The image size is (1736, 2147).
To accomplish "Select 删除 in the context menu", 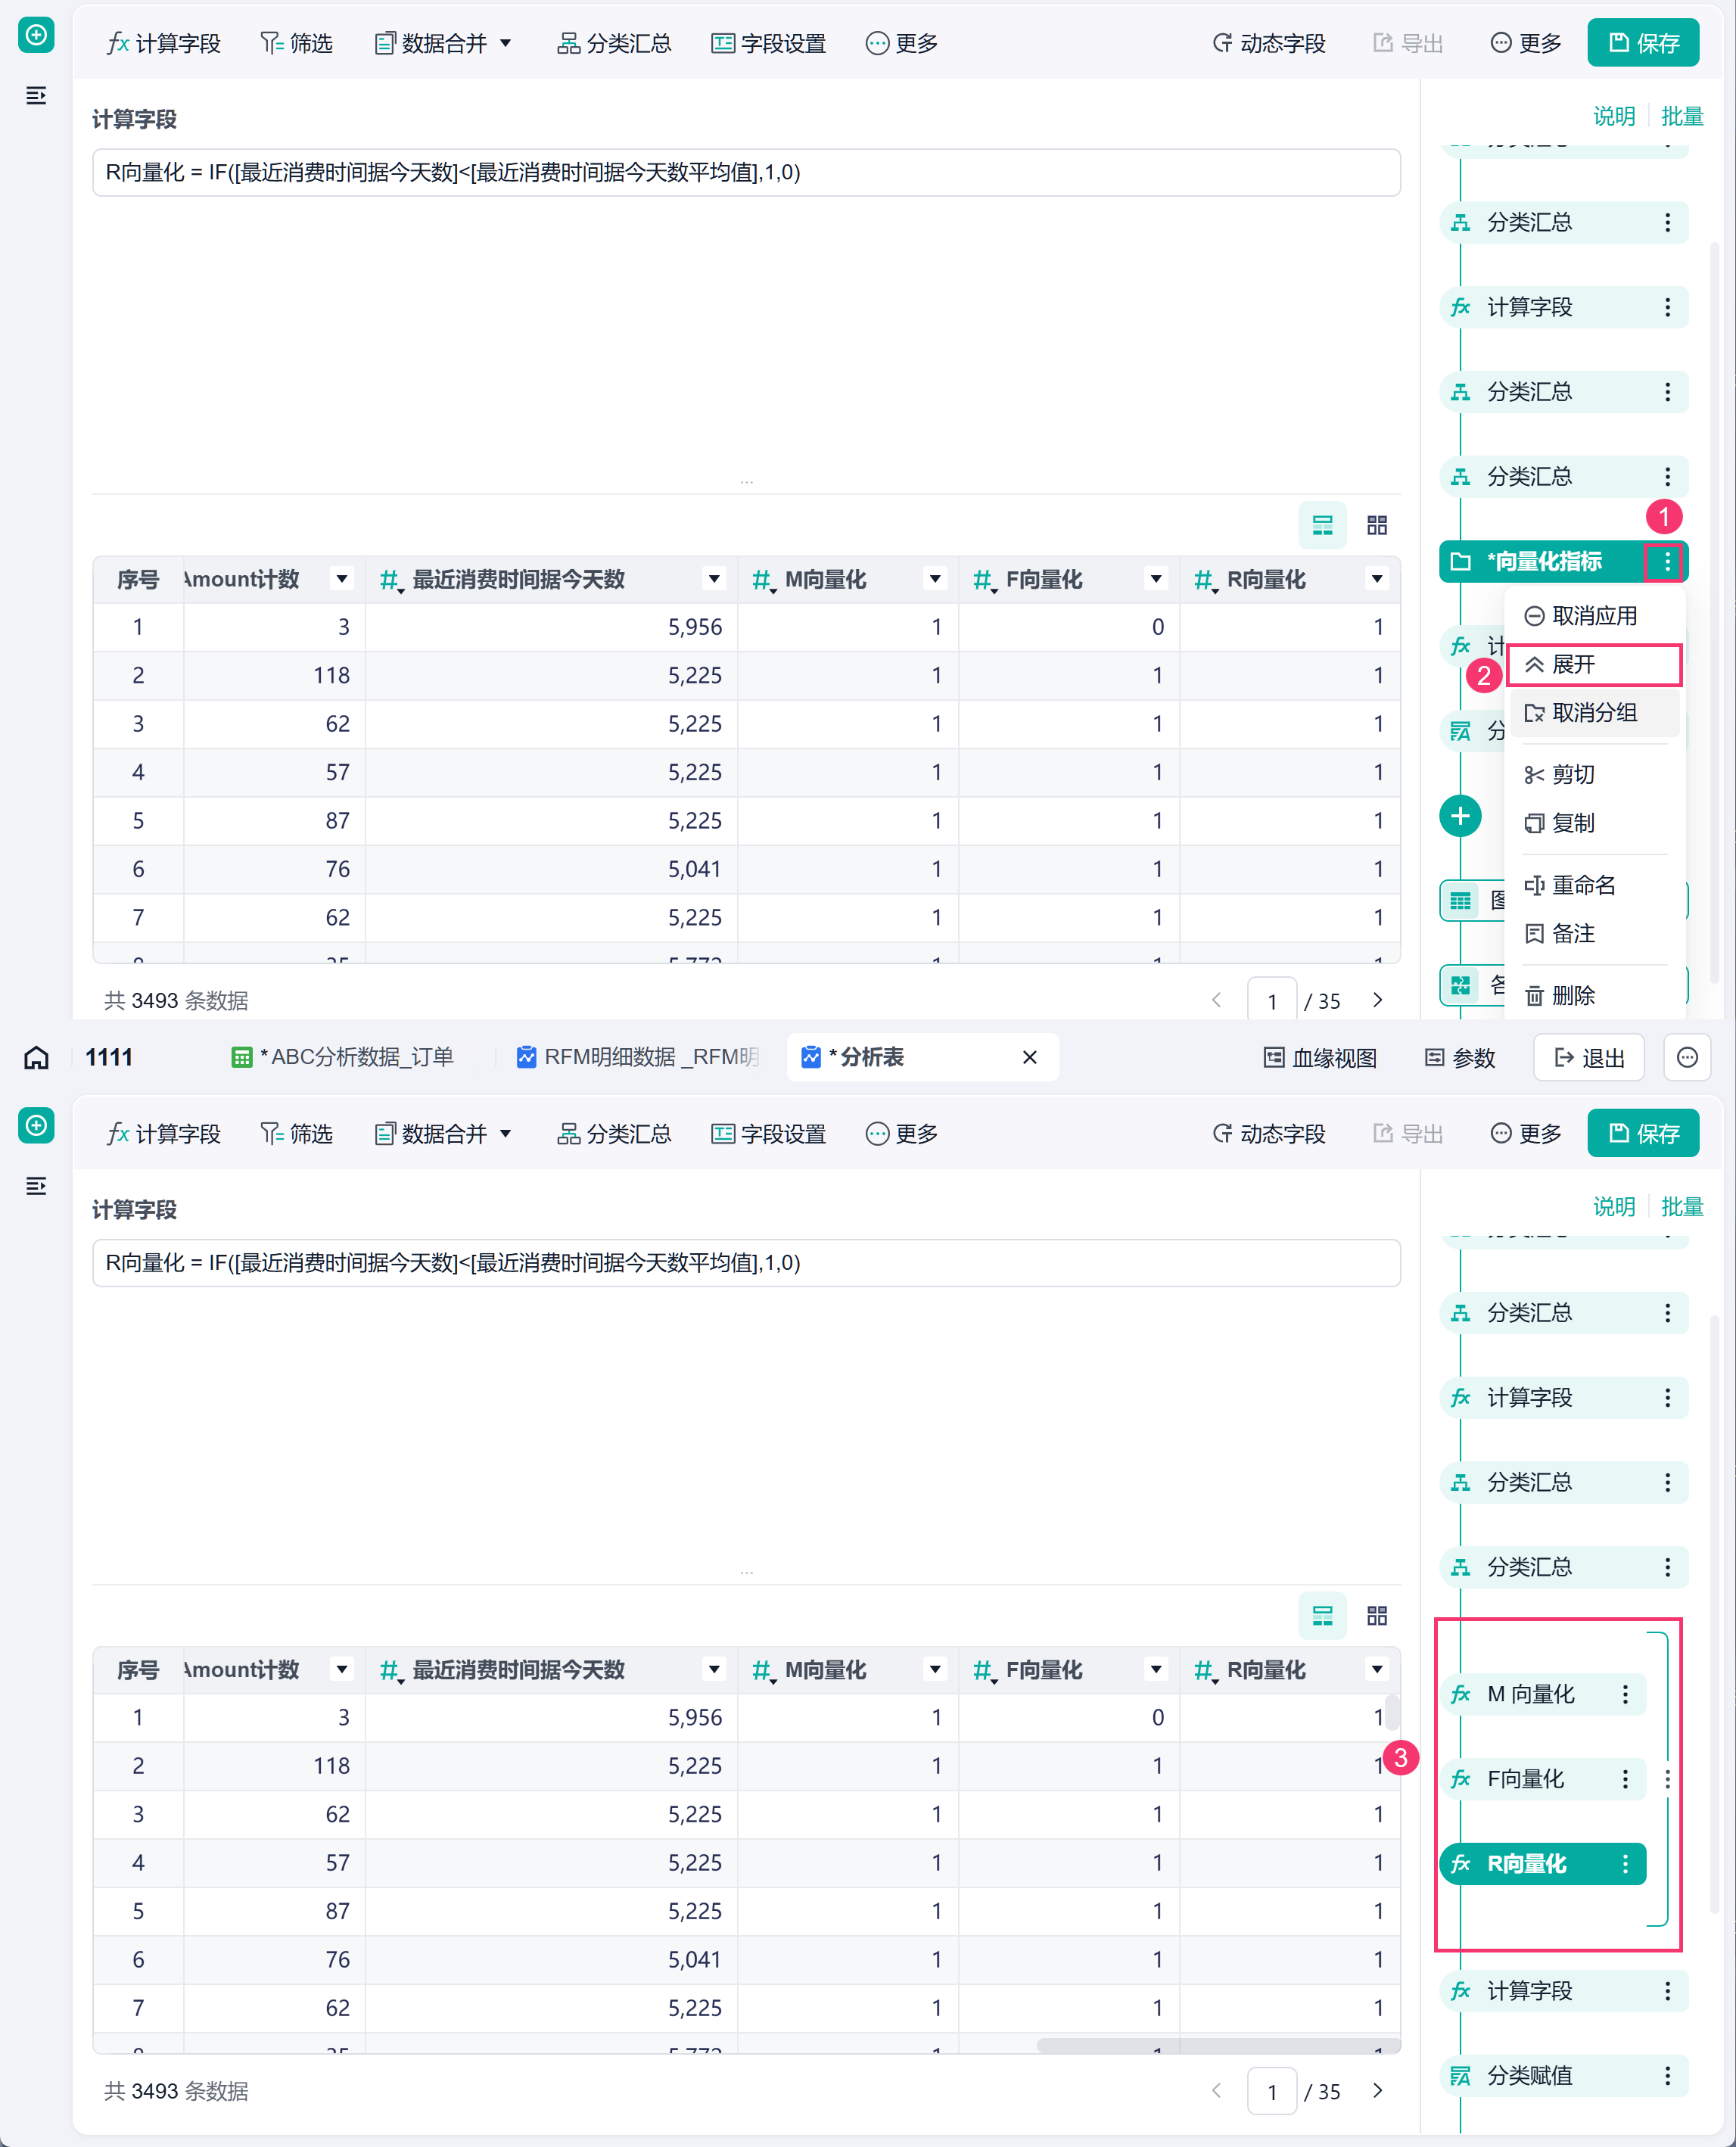I will click(1560, 995).
